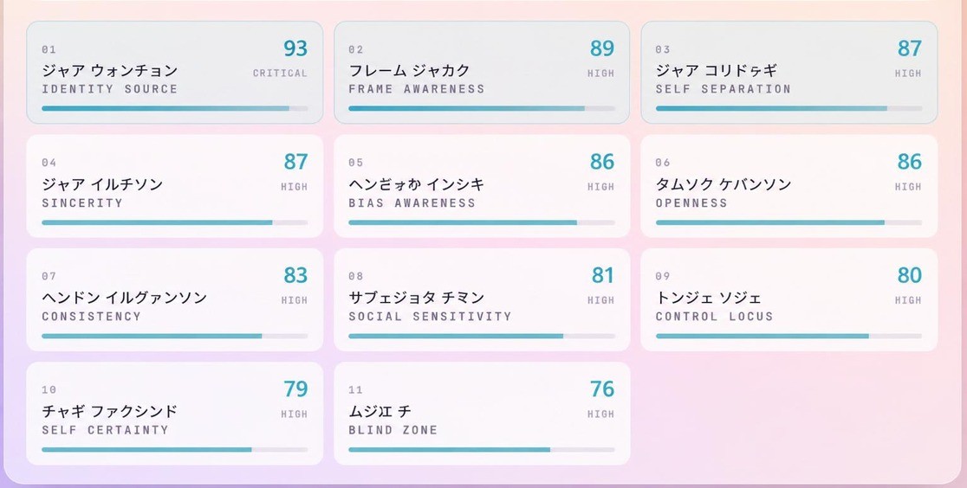Open the Self Separation card
967x488 pixels.
coord(789,73)
